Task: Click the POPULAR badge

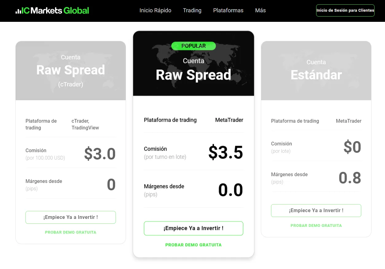Action: (x=194, y=46)
